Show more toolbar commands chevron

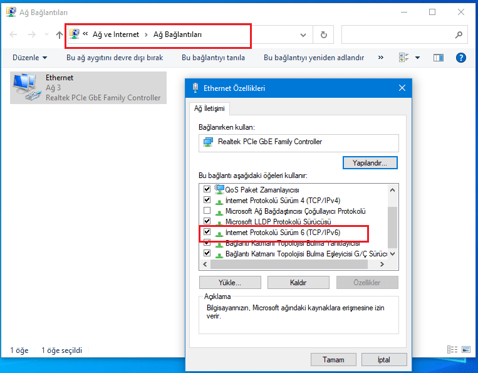pos(381,57)
